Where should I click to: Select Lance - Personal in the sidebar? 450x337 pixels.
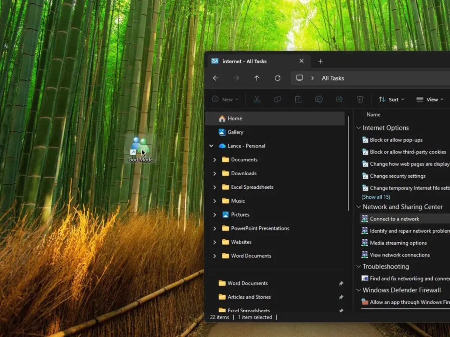click(x=246, y=146)
